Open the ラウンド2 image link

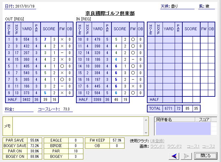tap(174, 146)
